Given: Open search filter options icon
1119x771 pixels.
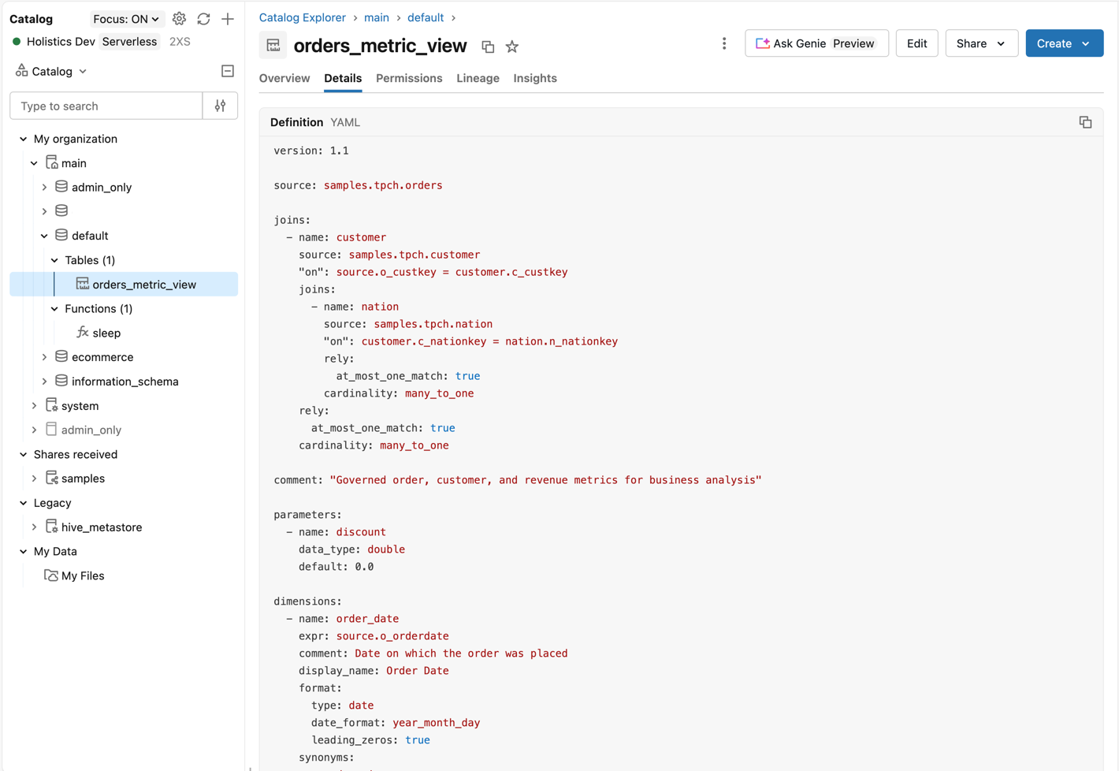Looking at the screenshot, I should click(x=221, y=106).
